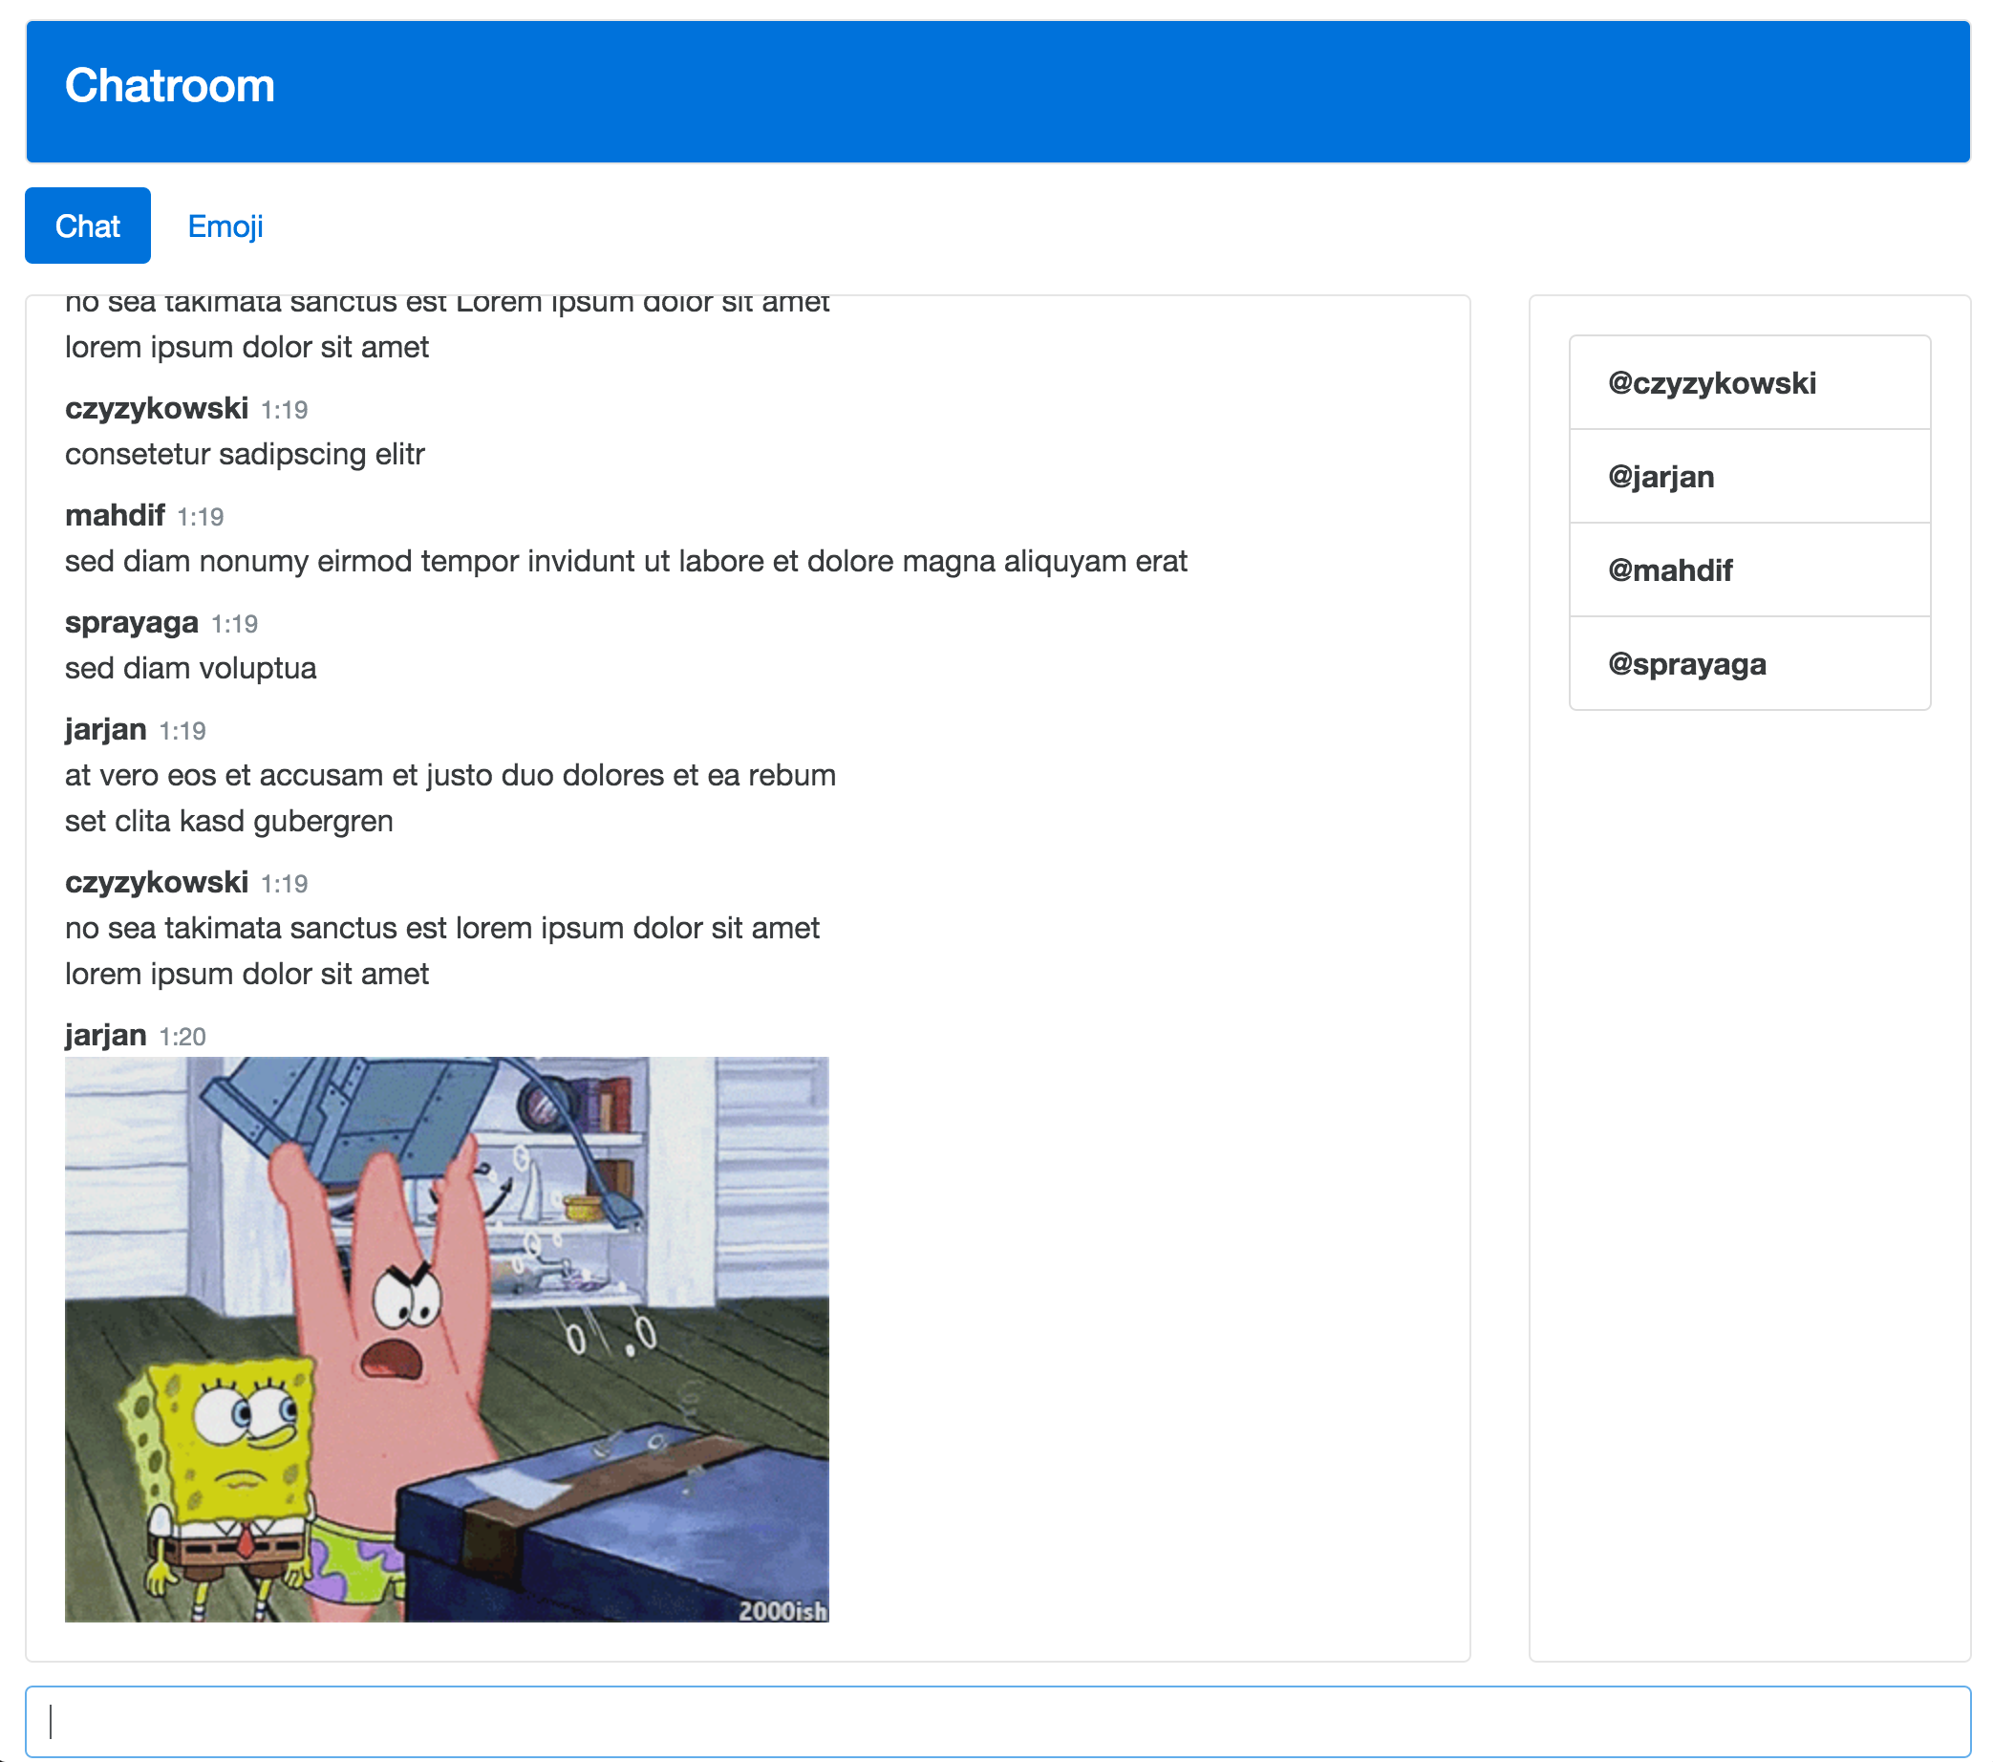Viewport: 1993px width, 1762px height.
Task: Click czyzykowski's consetetur sadipscing elitr message
Action: click(x=245, y=455)
